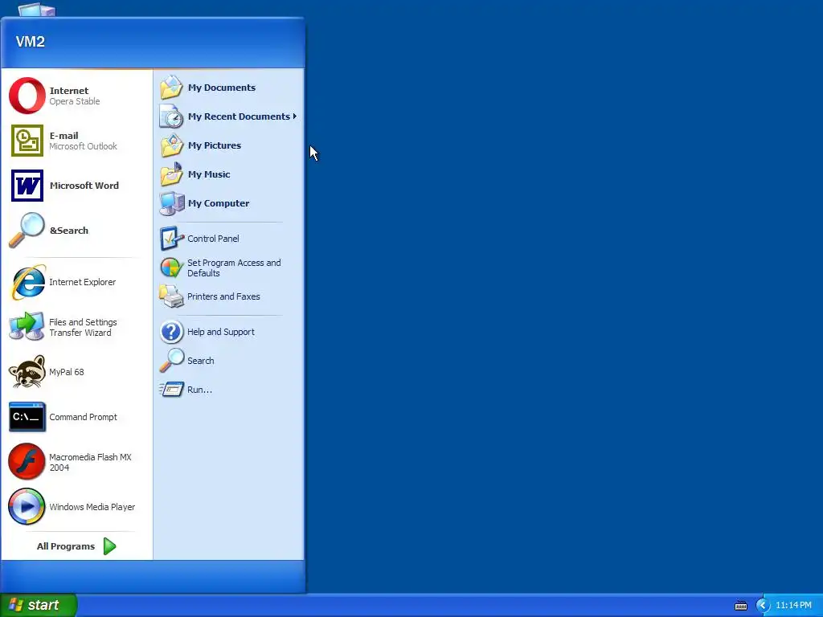
Task: Click the keyboard icon in system tray
Action: coord(740,606)
